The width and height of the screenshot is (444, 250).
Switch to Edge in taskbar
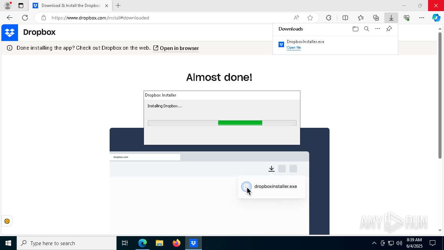tap(143, 243)
